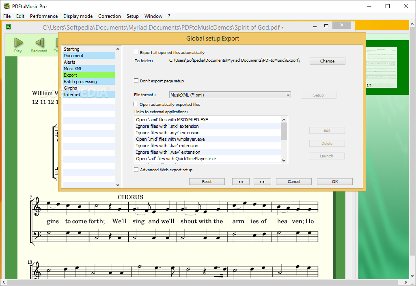Select Glyphs in the settings list
This screenshot has width=416, height=286.
[x=88, y=88]
